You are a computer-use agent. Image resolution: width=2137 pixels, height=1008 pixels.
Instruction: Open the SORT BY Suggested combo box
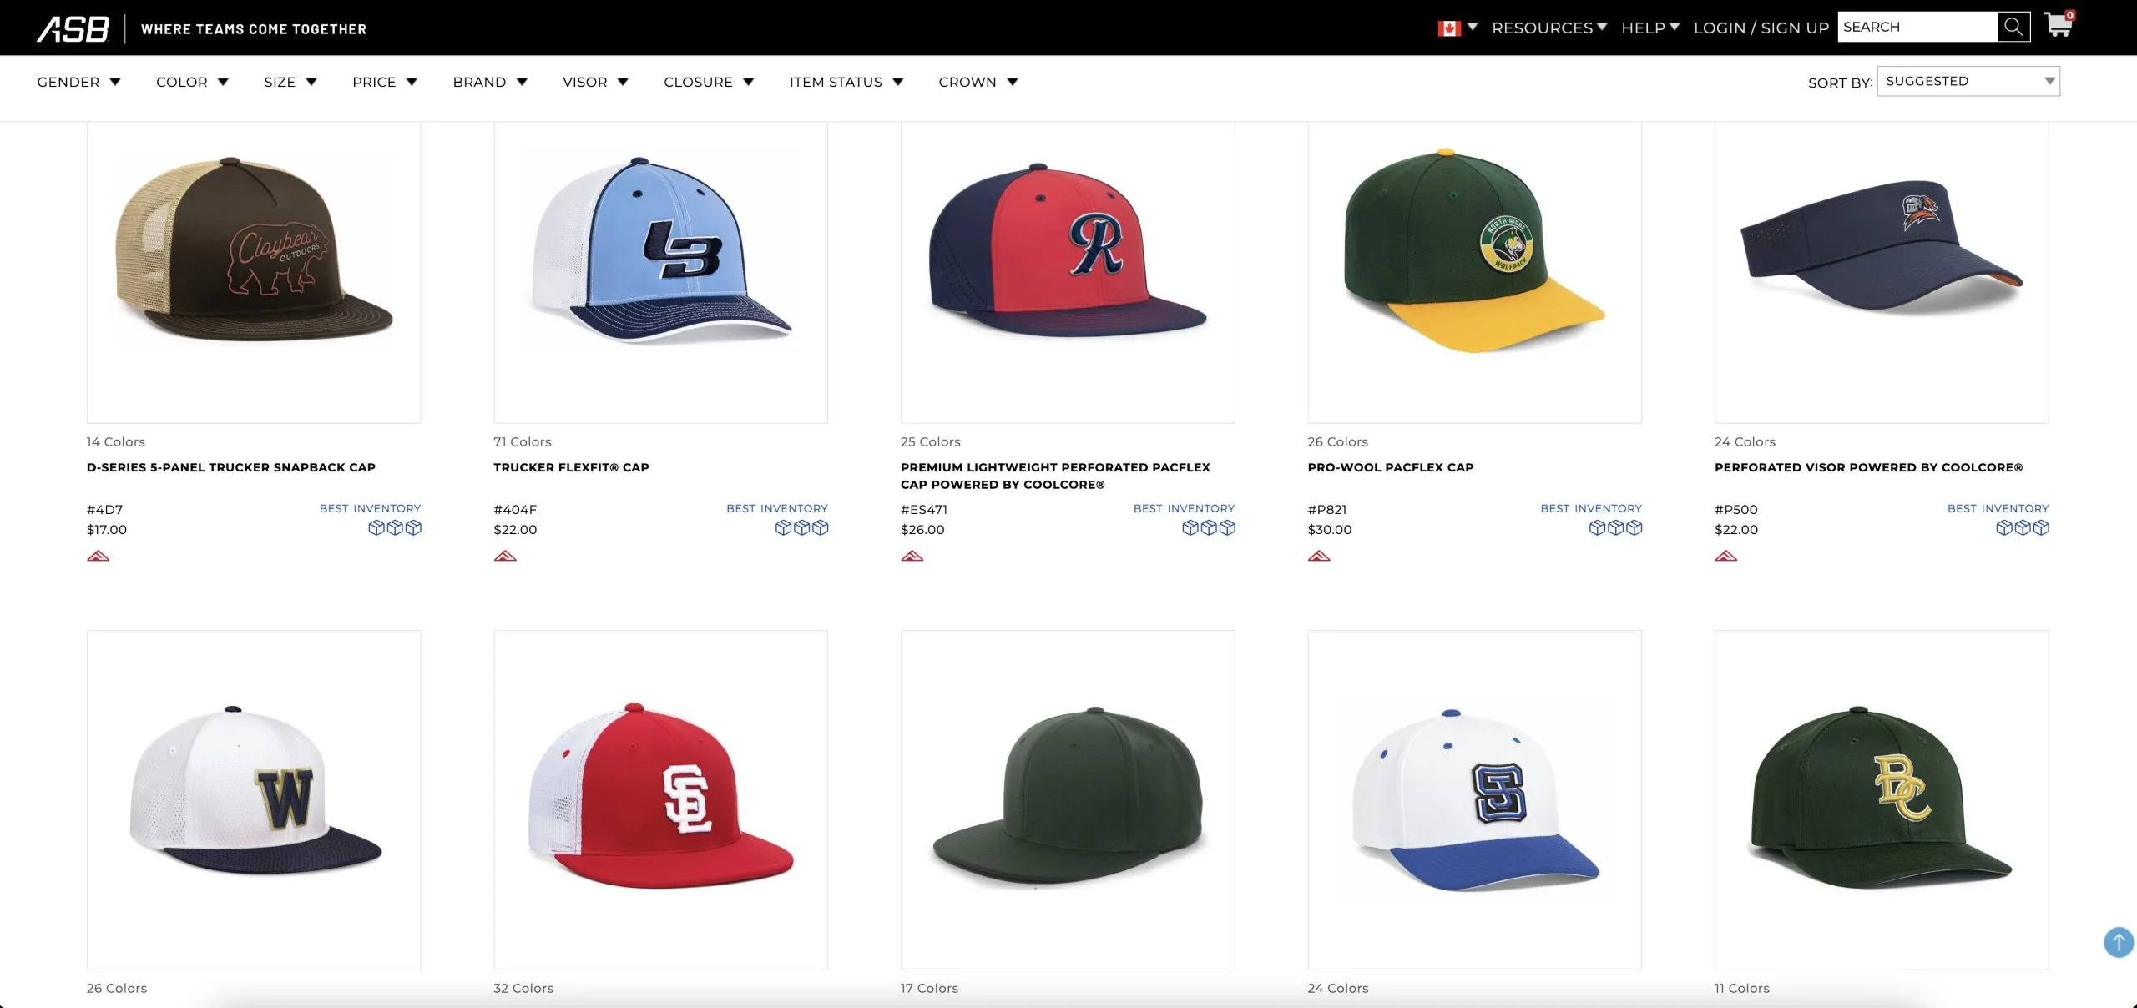(x=1968, y=81)
